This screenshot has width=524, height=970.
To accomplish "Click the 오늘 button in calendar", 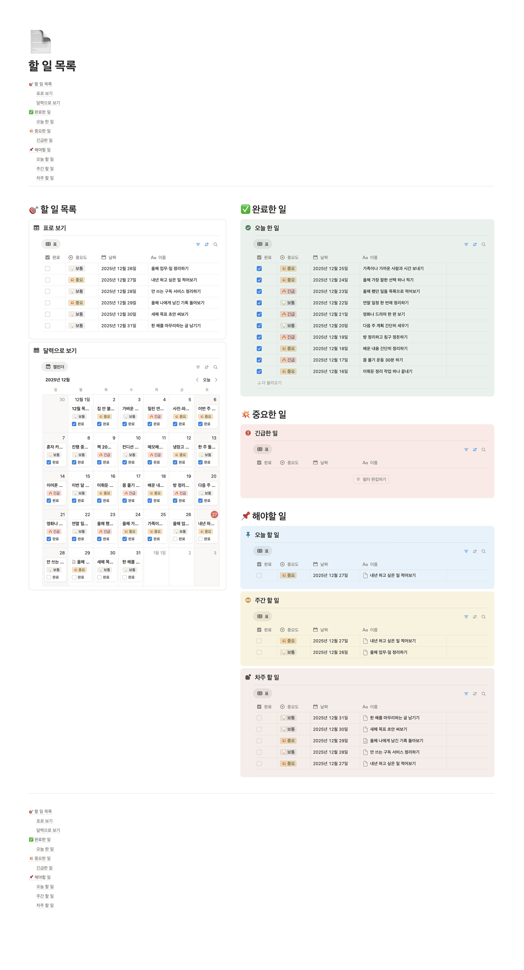I will 207,380.
